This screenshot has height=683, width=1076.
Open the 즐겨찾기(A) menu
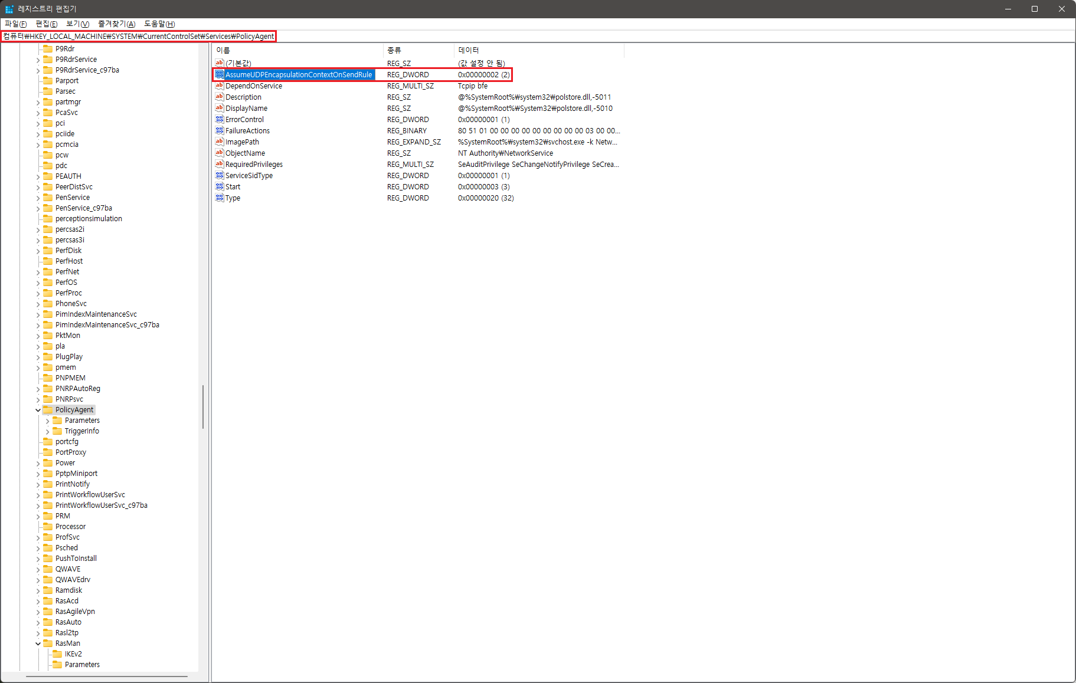(117, 24)
